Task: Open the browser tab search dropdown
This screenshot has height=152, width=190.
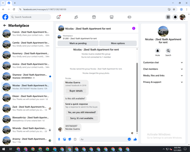Action: 3,3
